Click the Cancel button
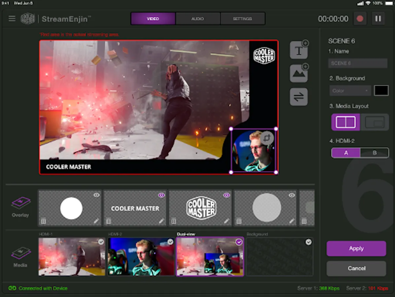Viewport: 395px width, 297px height. [356, 268]
